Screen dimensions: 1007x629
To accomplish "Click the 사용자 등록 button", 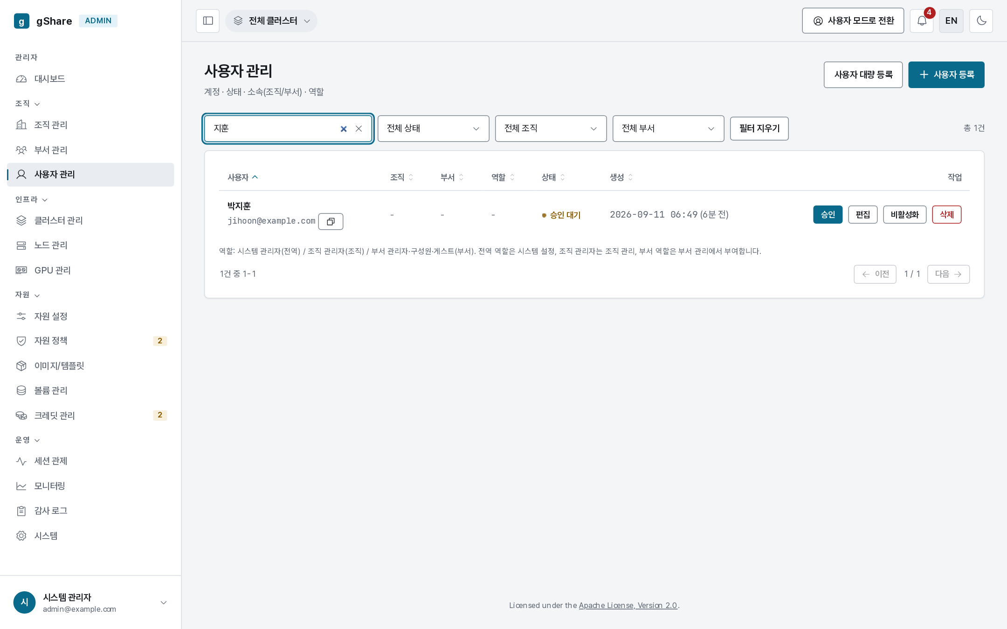I will 946,75.
